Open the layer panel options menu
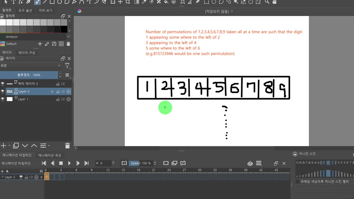Image resolution: width=354 pixels, height=199 pixels. point(67,75)
